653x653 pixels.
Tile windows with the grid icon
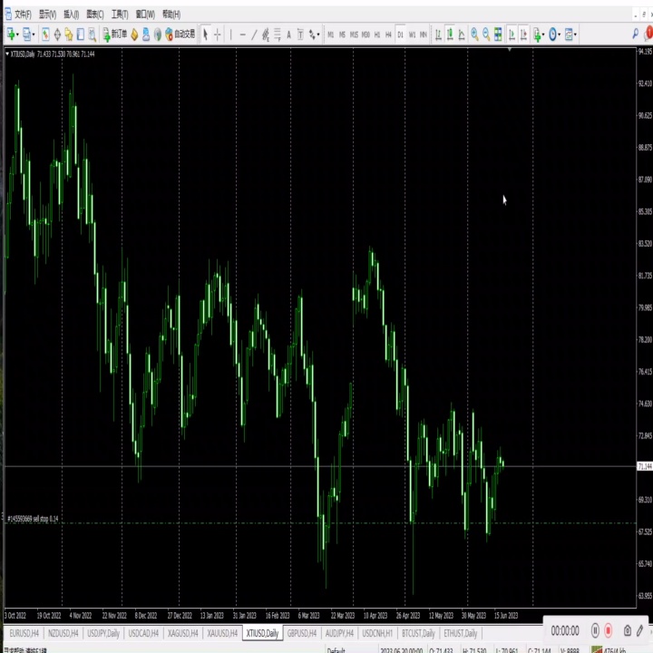tap(498, 34)
